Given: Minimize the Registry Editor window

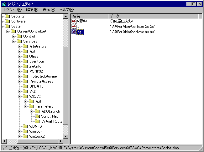Looking at the screenshot, I should [189, 4].
